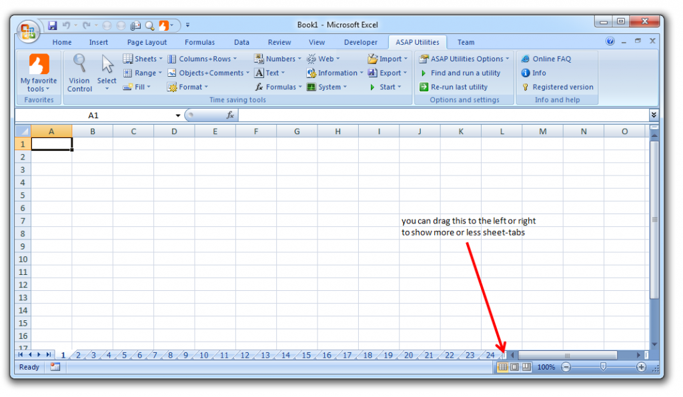Open the Start utilities menu
The height and width of the screenshot is (397, 683).
click(385, 87)
